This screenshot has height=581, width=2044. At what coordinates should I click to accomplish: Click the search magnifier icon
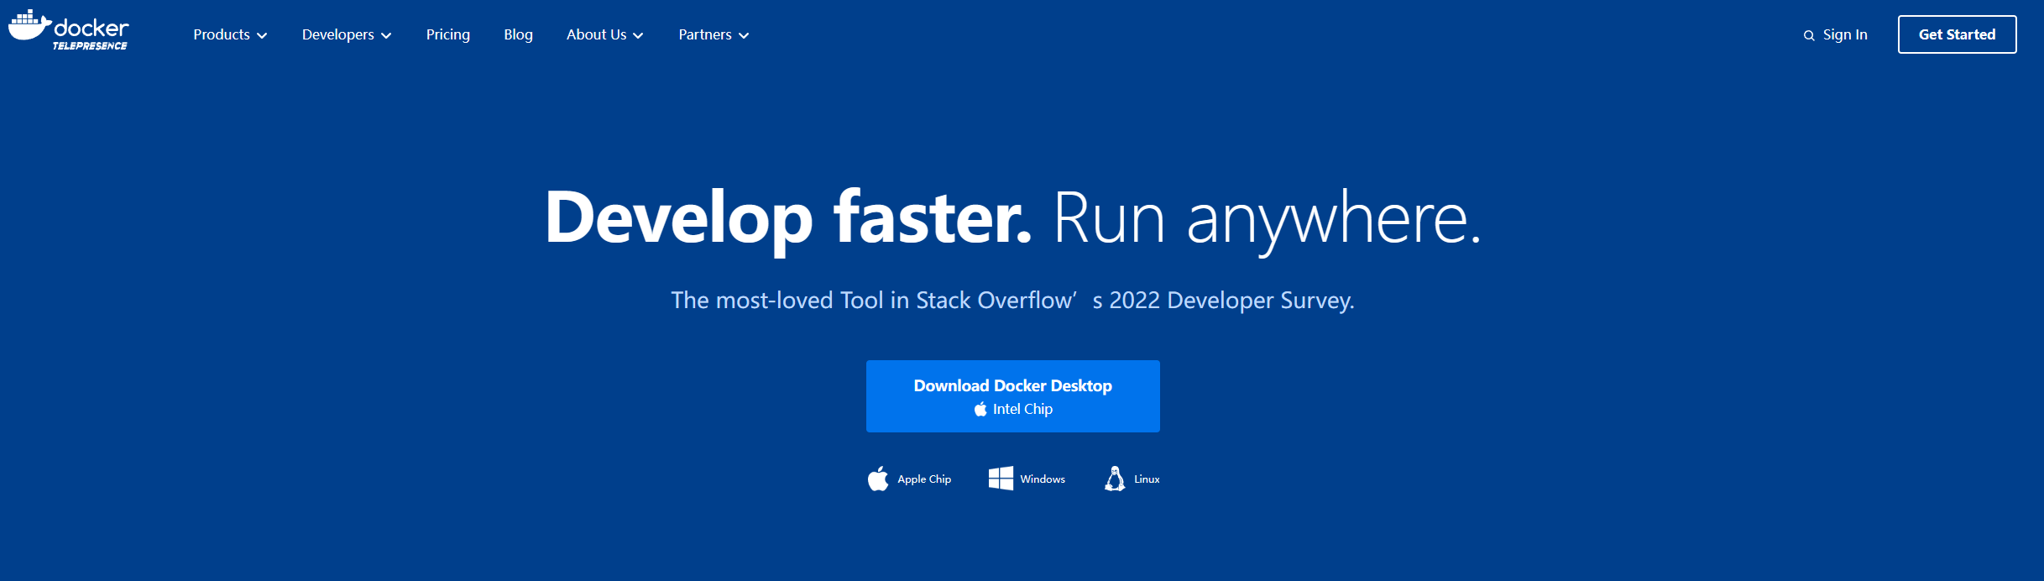point(1809,35)
